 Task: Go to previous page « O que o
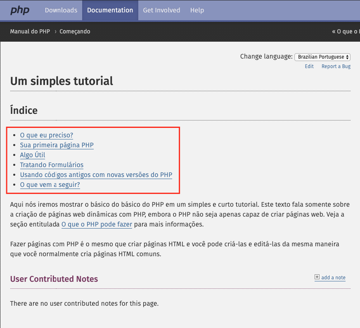[x=346, y=31]
